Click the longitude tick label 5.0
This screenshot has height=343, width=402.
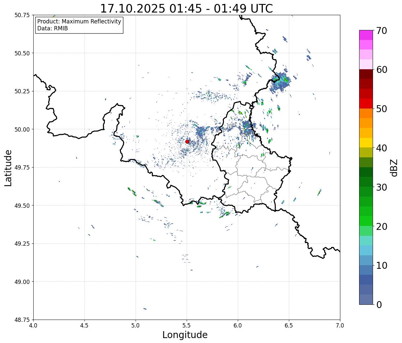[x=136, y=326]
